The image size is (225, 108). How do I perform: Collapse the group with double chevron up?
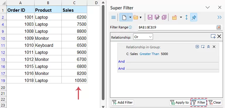pos(209,47)
